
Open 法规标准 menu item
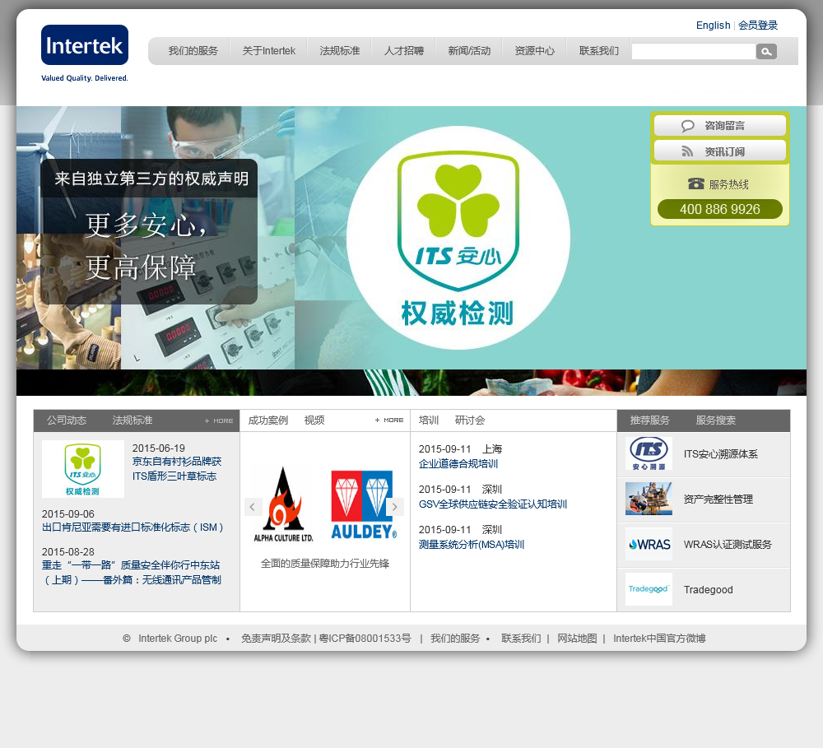pyautogui.click(x=340, y=51)
